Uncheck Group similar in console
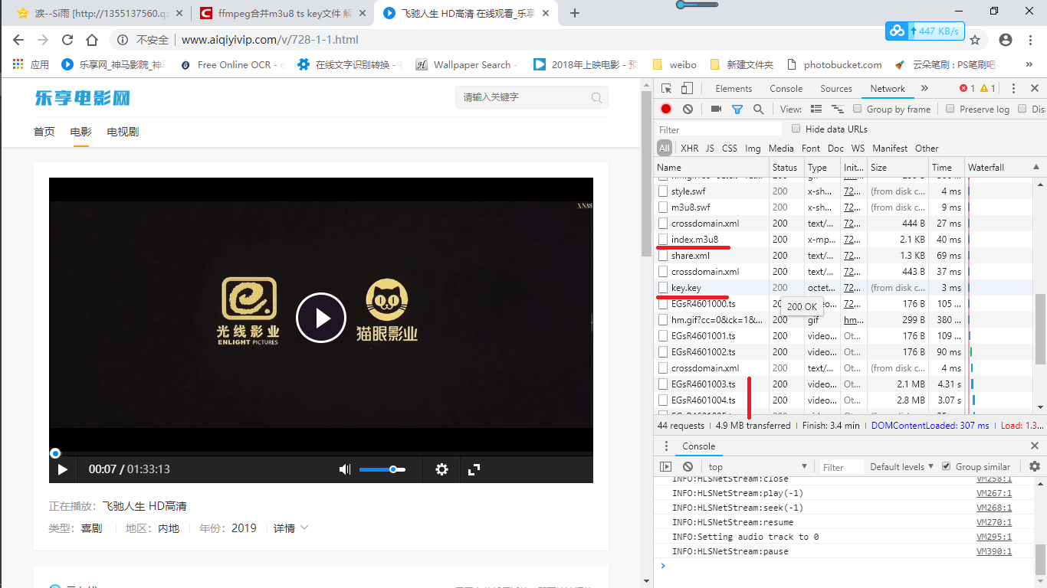The height and width of the screenshot is (588, 1047). pyautogui.click(x=947, y=466)
